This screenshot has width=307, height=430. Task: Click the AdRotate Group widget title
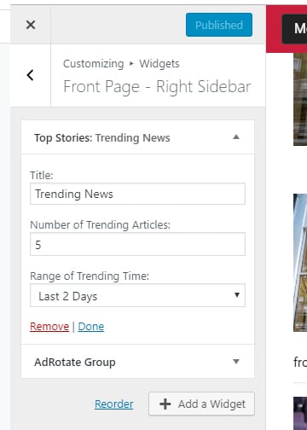click(x=75, y=362)
